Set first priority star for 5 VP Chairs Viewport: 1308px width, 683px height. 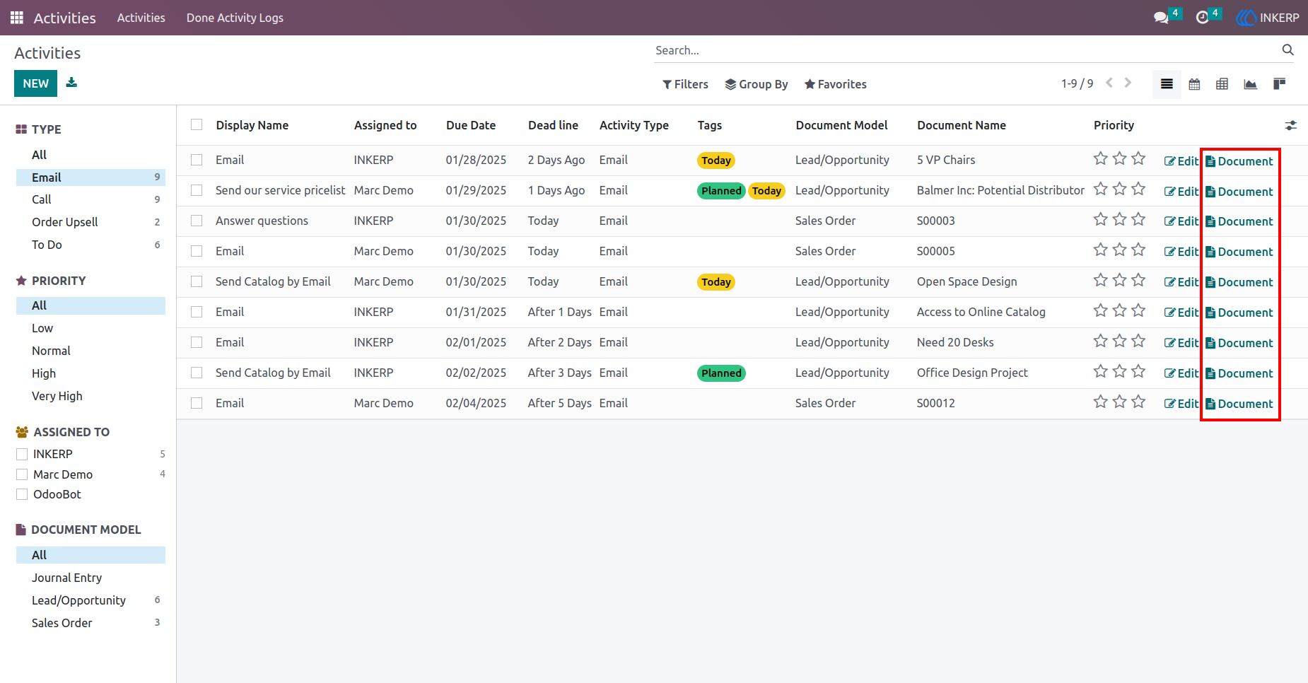point(1100,158)
